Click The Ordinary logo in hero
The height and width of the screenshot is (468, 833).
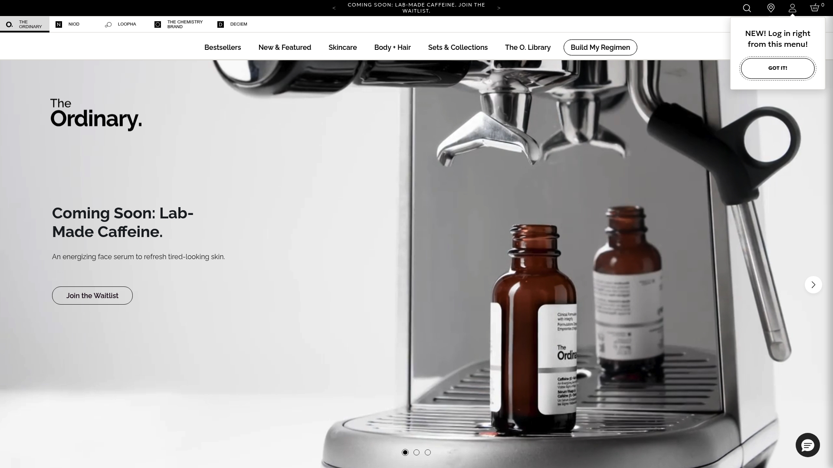[x=96, y=114]
